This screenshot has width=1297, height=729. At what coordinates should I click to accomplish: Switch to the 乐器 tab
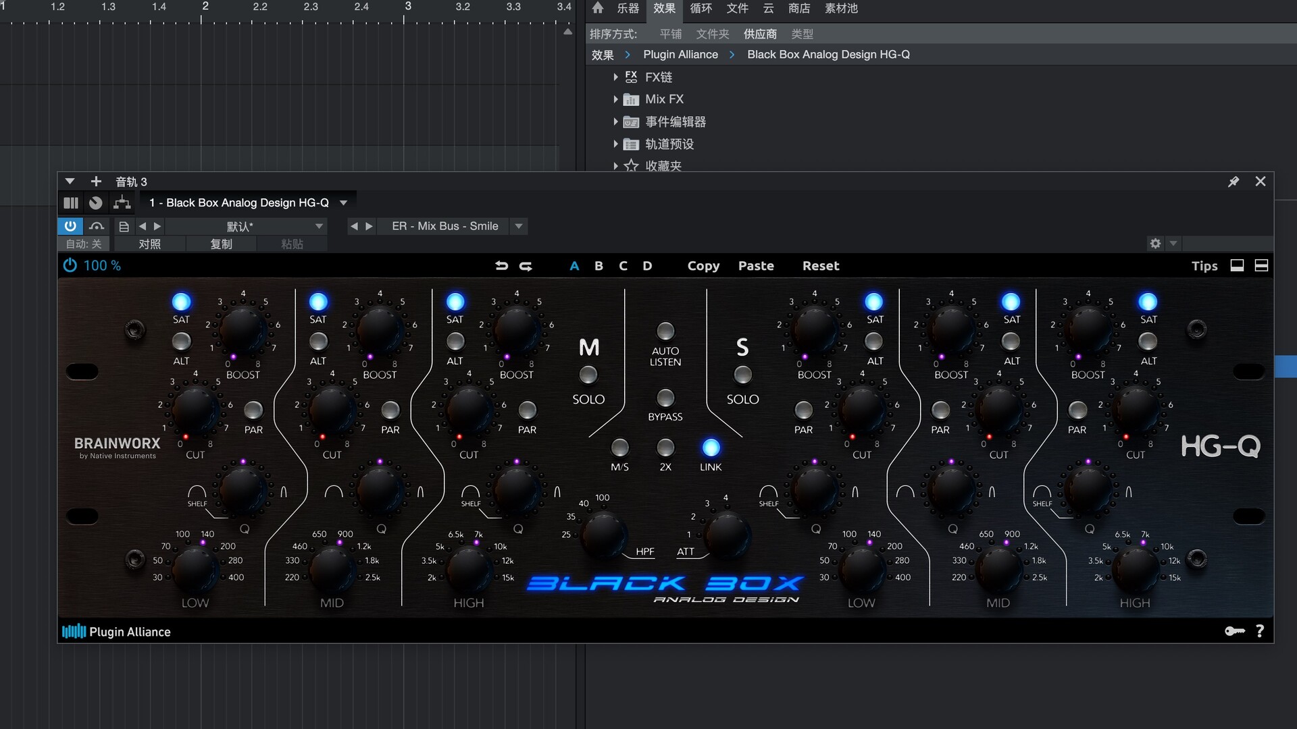pos(628,8)
